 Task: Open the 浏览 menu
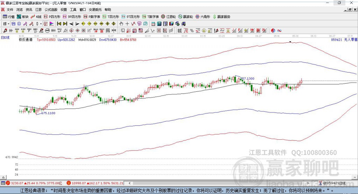20,9
